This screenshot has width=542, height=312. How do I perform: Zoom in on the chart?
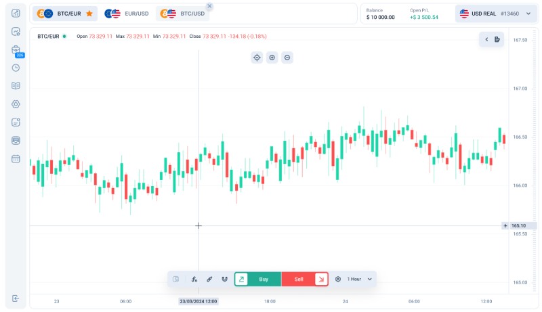pyautogui.click(x=272, y=58)
